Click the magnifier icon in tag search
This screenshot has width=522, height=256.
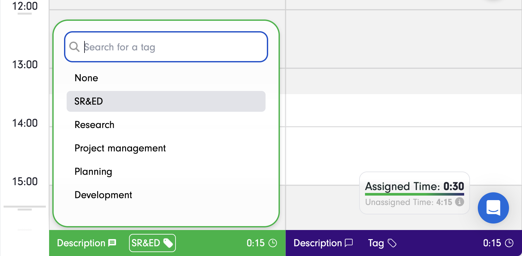[74, 47]
